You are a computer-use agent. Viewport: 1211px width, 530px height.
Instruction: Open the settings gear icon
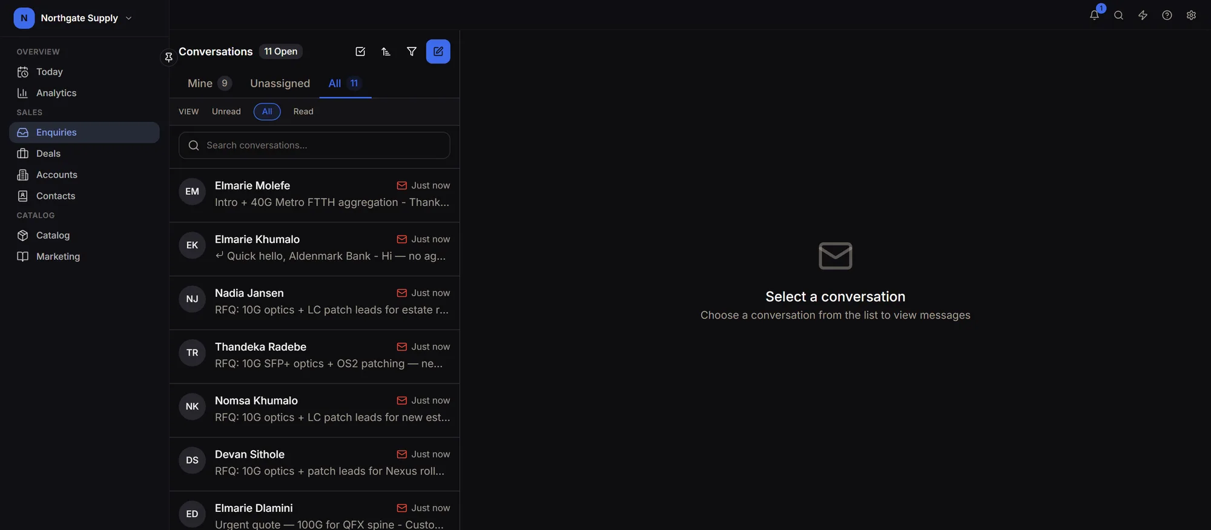point(1191,15)
